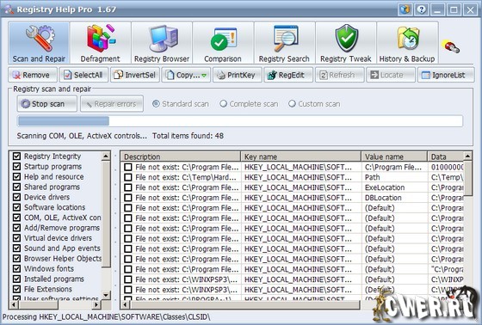Toggle Installed programs checkbox
This screenshot has height=325, width=482.
(16, 279)
